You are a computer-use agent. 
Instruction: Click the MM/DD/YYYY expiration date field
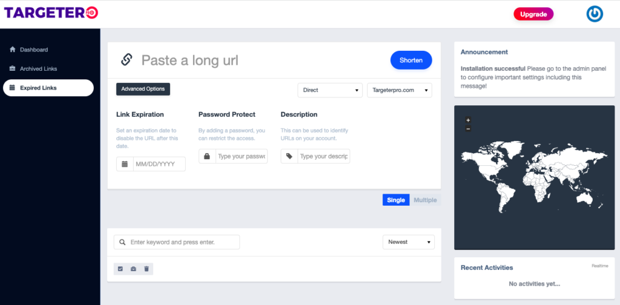click(159, 164)
